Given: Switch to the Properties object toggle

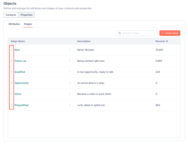Looking at the screenshot, I should coord(26,15).
